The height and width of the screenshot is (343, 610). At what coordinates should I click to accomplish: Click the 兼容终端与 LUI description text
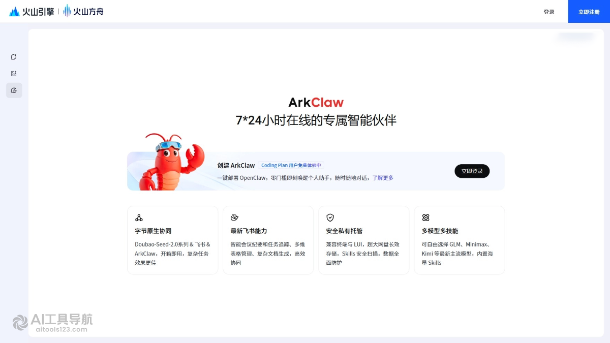pos(363,254)
